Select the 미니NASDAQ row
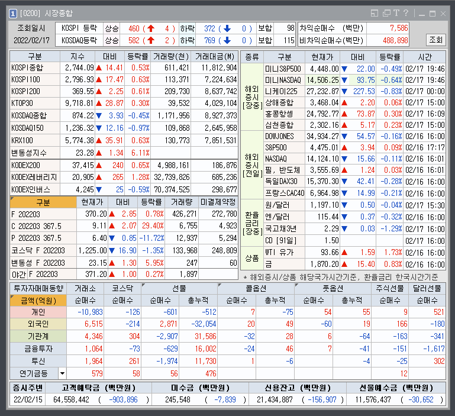This screenshot has width=455, height=416. tap(355, 80)
